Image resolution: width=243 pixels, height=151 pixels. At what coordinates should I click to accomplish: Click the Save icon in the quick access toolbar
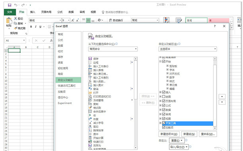pos(10,5)
